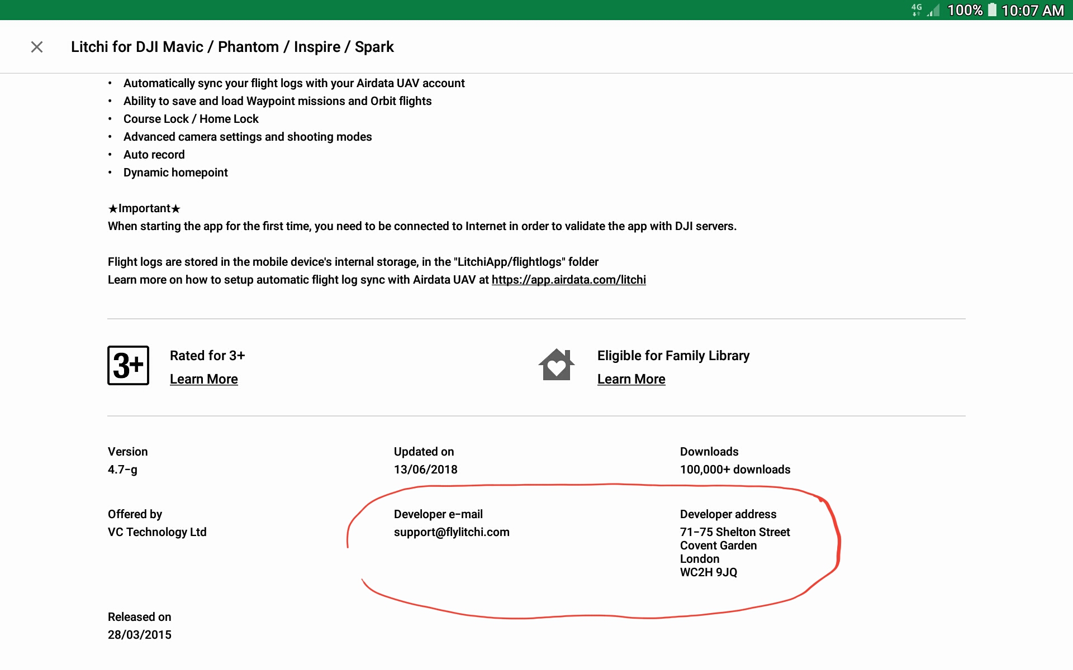Tap the 100% battery percentage text
1073x670 pixels.
(965, 10)
